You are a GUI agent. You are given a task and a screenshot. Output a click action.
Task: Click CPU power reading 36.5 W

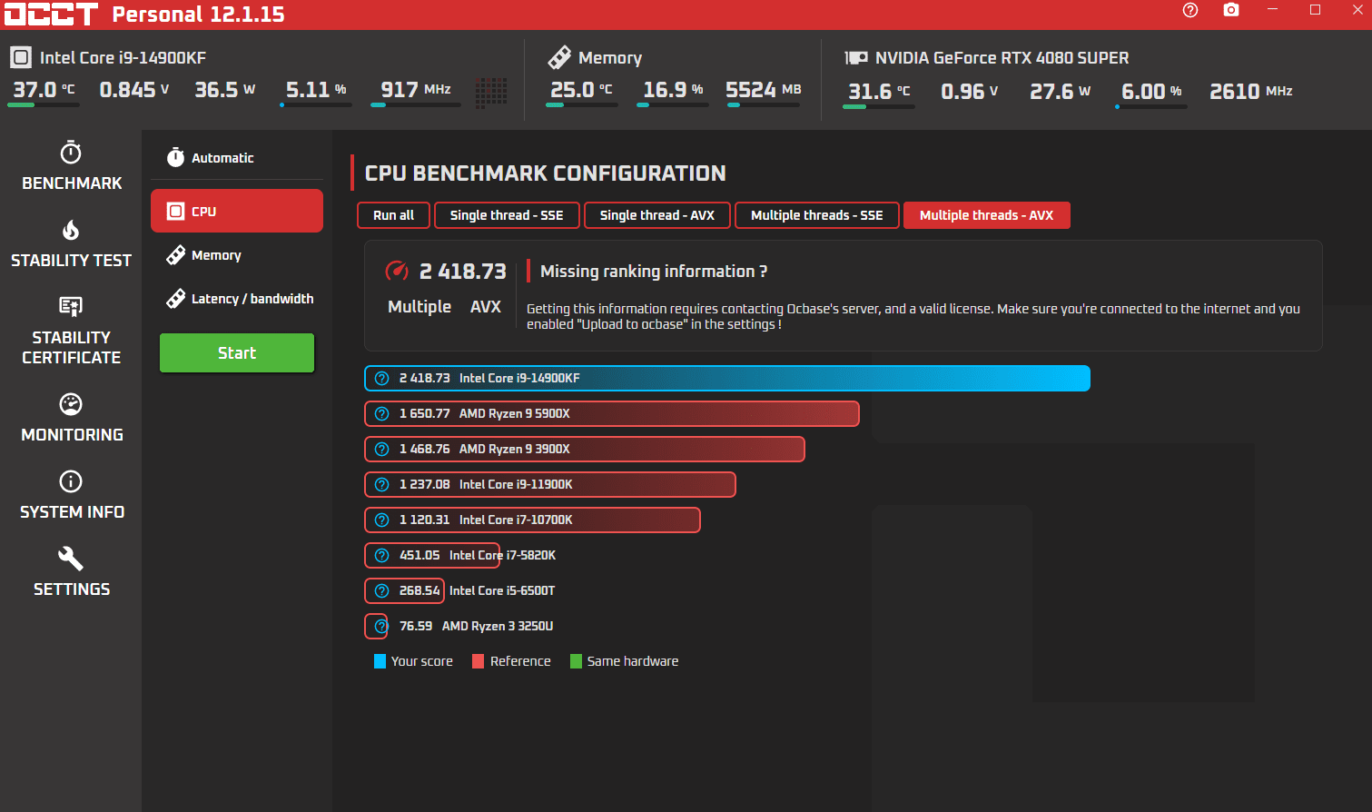point(225,90)
